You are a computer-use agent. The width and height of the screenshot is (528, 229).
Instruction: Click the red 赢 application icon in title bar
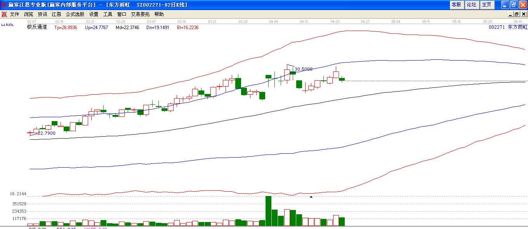tap(4, 5)
